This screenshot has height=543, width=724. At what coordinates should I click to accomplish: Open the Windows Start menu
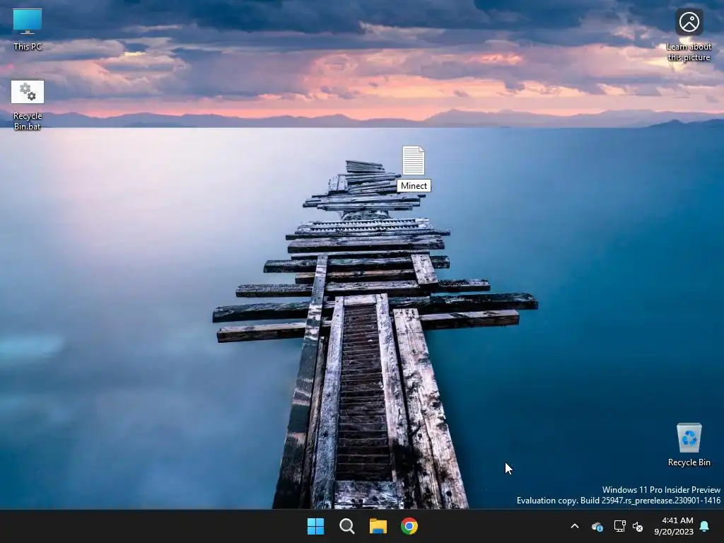click(x=316, y=526)
